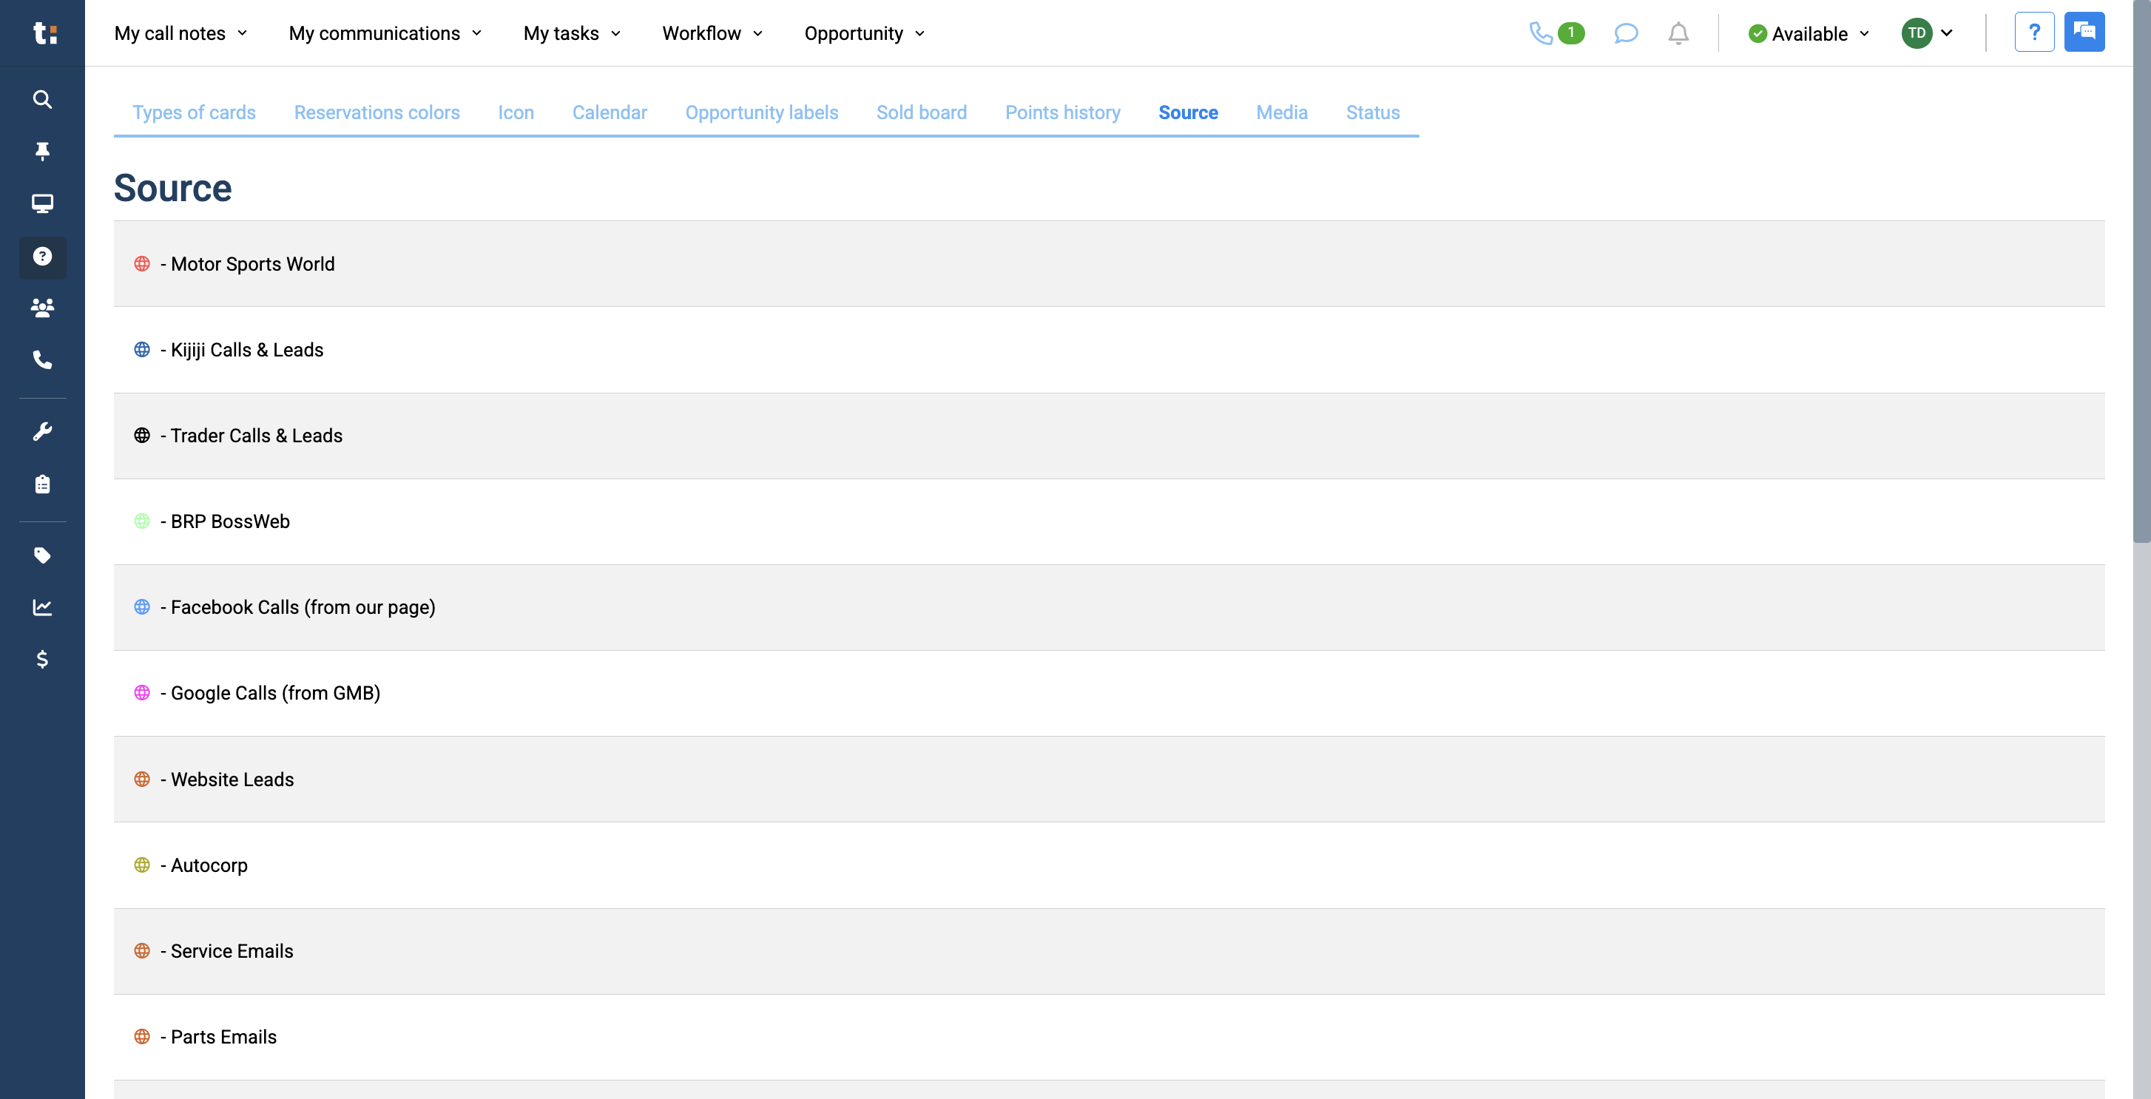Open the search sidebar icon
Screen dimensions: 2151x1099
click(x=41, y=99)
